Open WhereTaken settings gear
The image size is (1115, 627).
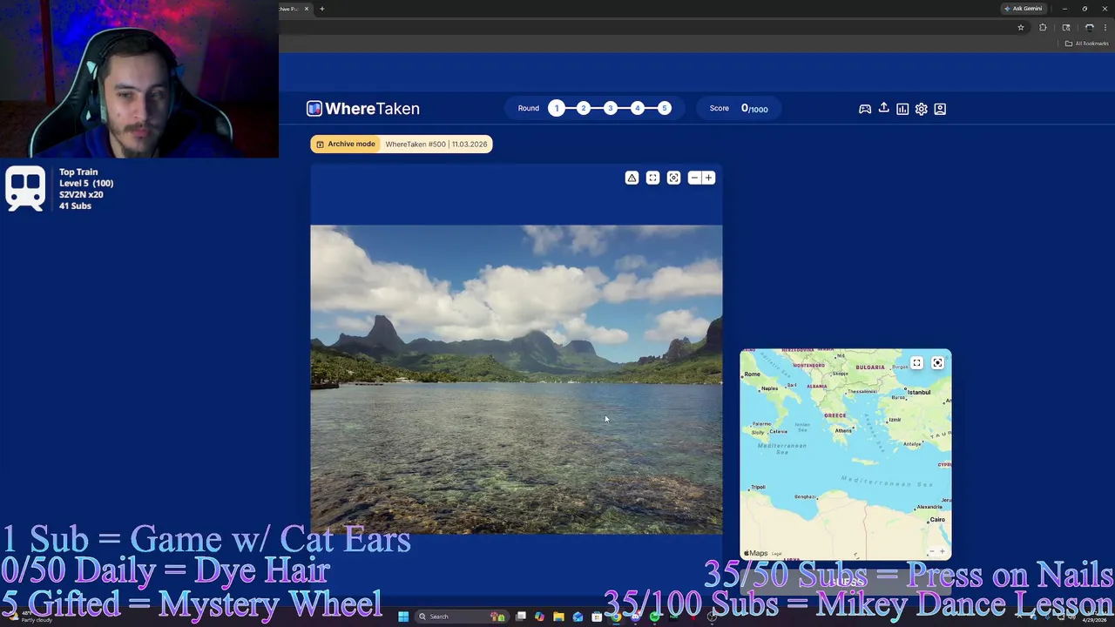921,109
